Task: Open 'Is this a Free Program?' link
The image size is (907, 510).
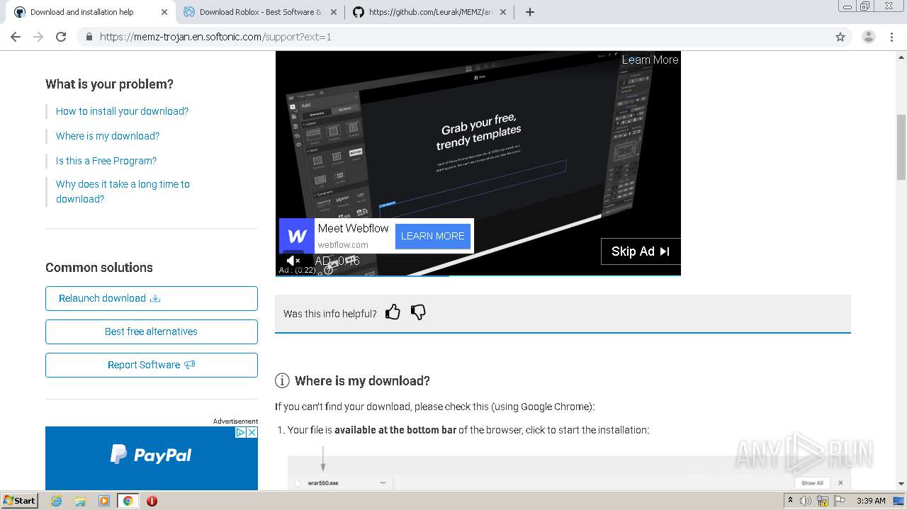Action: tap(106, 161)
